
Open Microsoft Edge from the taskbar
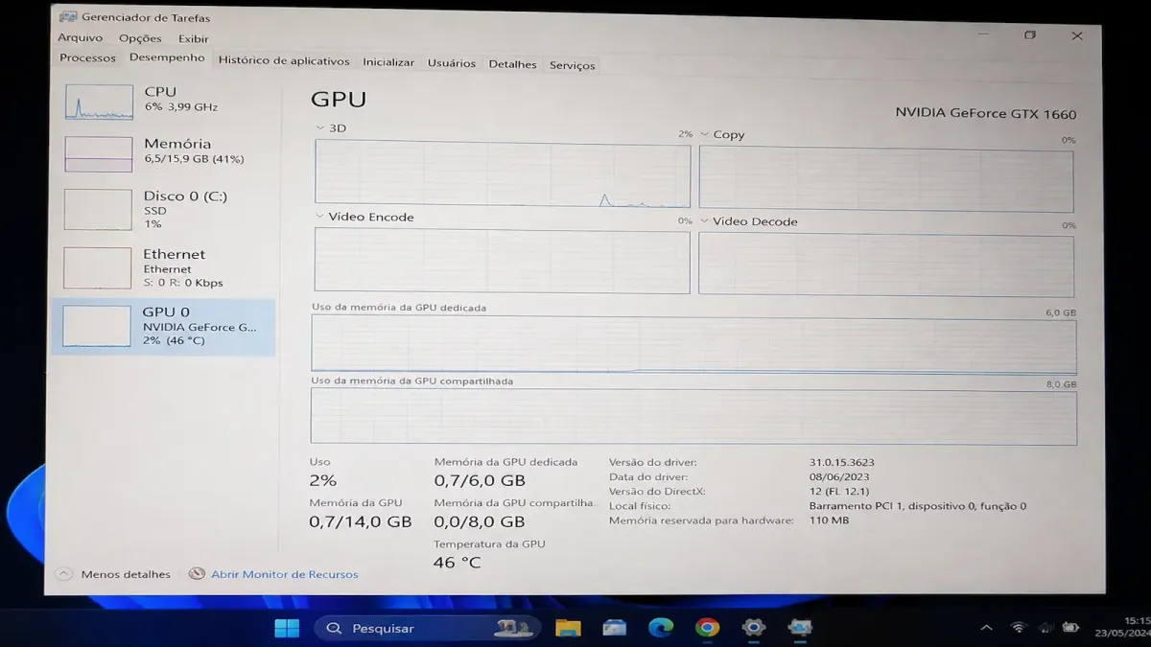click(661, 628)
